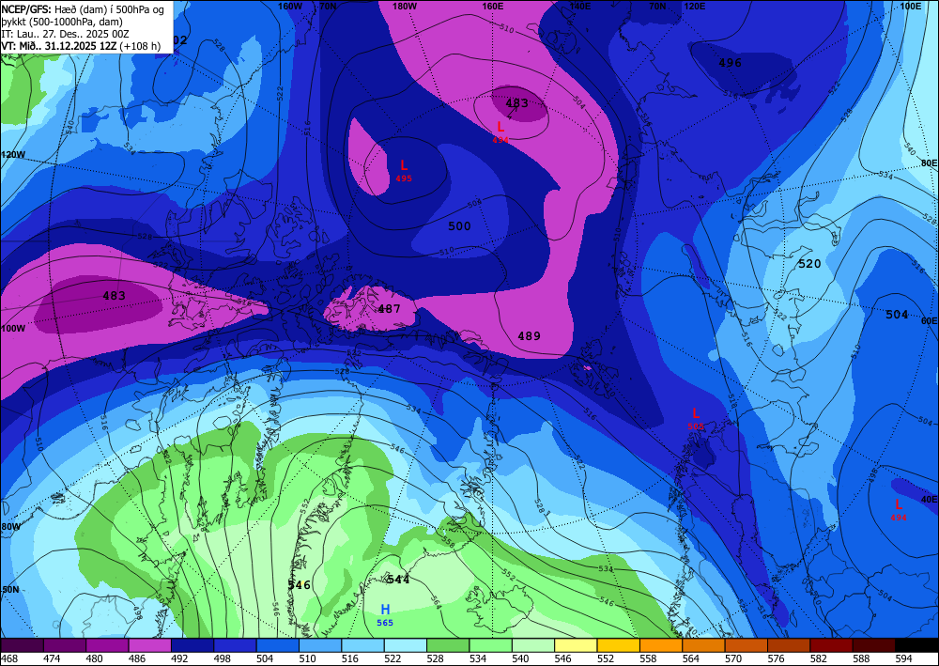This screenshot has width=939, height=666.
Task: Click the blue '565' value under H
Action: [x=385, y=623]
